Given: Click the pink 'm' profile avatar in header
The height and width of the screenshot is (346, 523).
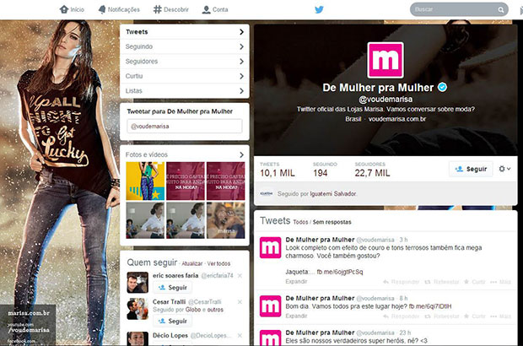Looking at the screenshot, I should (386, 60).
